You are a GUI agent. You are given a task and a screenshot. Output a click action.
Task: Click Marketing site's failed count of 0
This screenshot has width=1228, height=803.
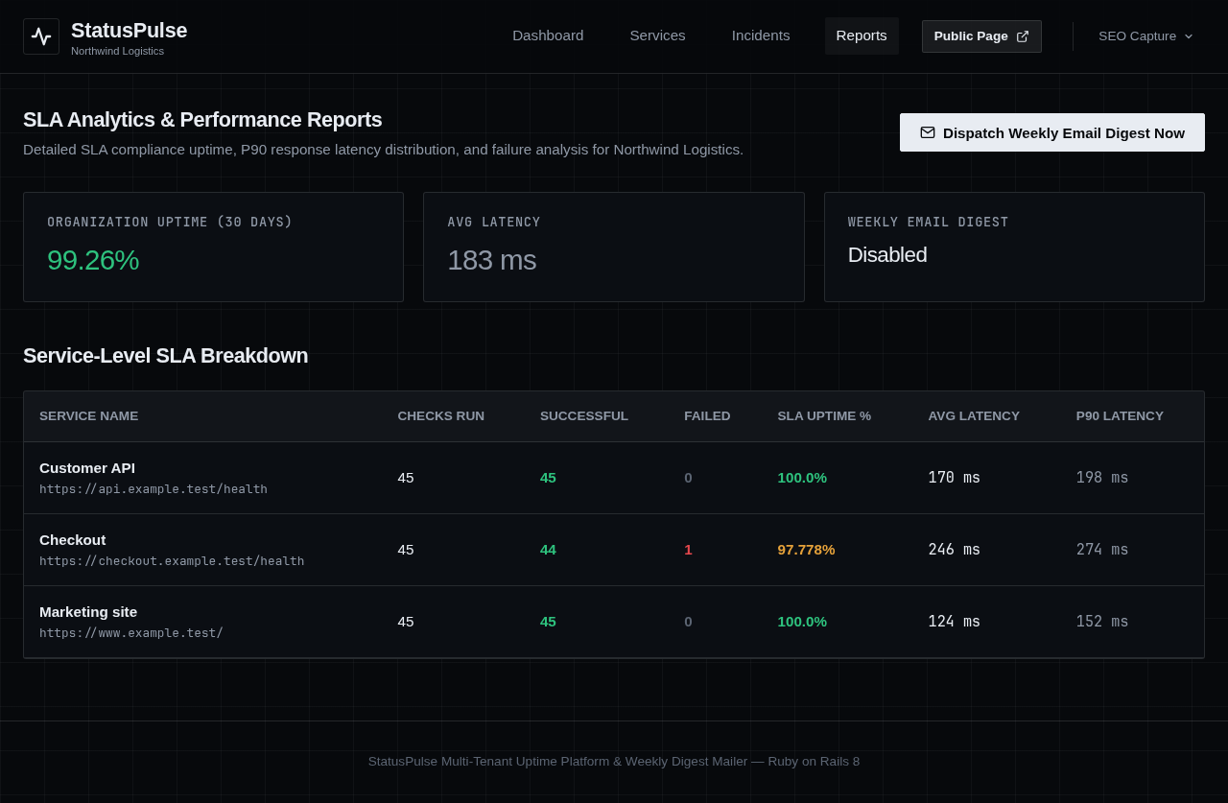(x=688, y=622)
